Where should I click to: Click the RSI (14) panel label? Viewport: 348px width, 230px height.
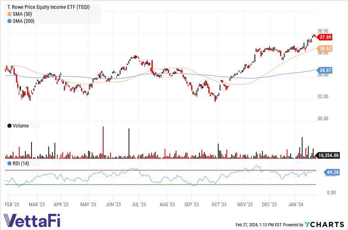coord(21,163)
